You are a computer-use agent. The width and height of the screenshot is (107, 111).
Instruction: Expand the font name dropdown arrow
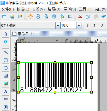58,25
